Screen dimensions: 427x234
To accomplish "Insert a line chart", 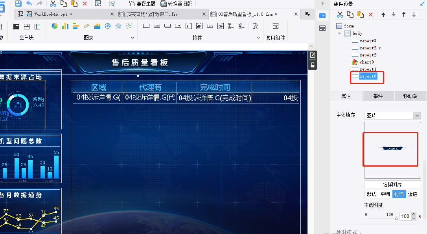I will coord(87,26).
